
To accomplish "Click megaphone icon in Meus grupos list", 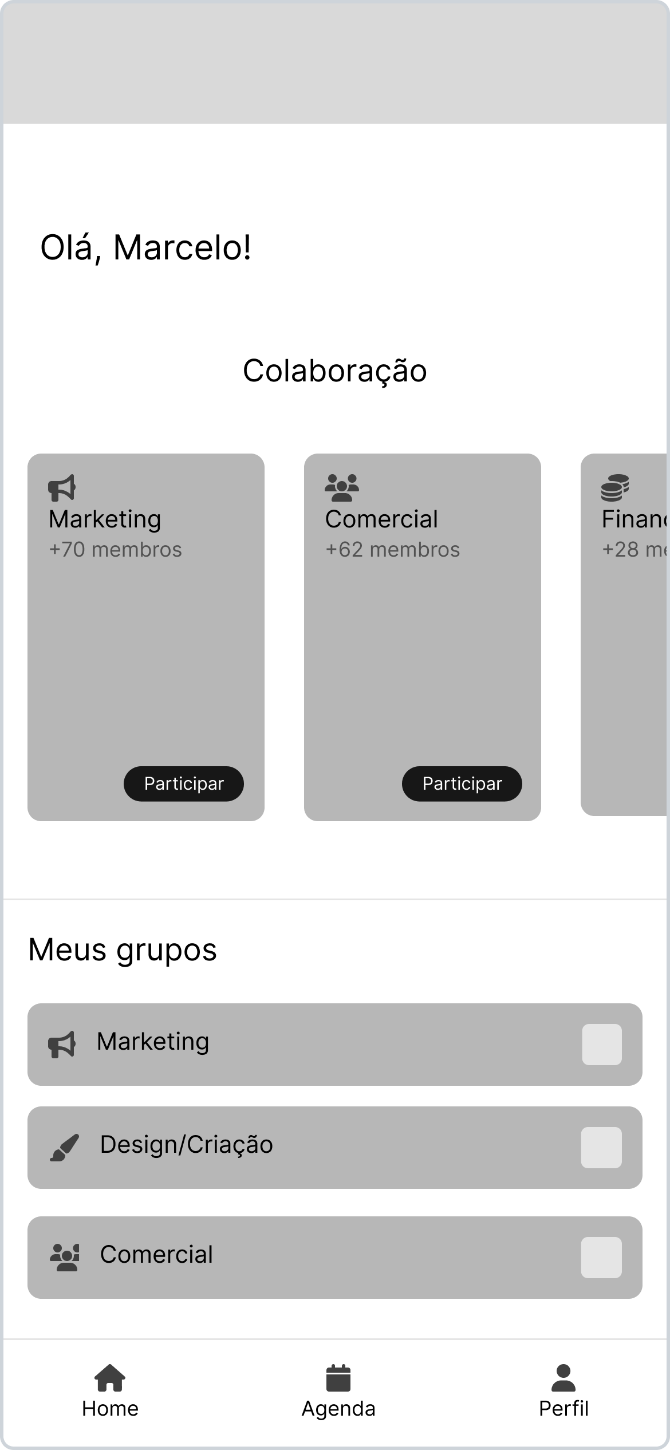I will [x=62, y=1045].
